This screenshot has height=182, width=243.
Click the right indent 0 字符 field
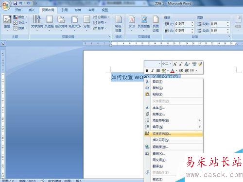[183, 31]
